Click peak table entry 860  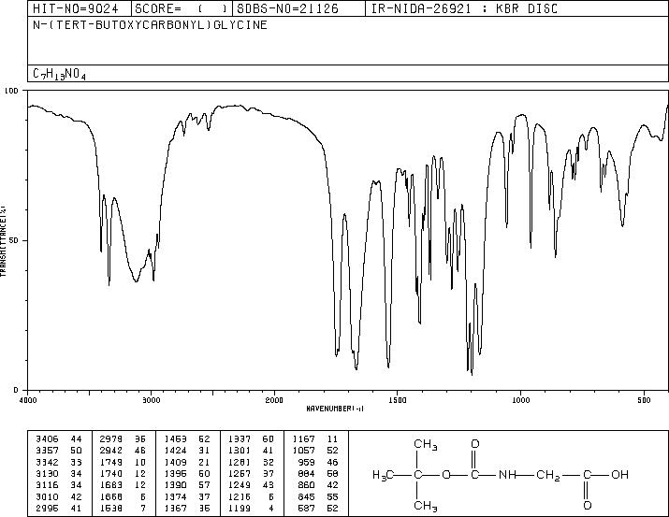click(306, 485)
